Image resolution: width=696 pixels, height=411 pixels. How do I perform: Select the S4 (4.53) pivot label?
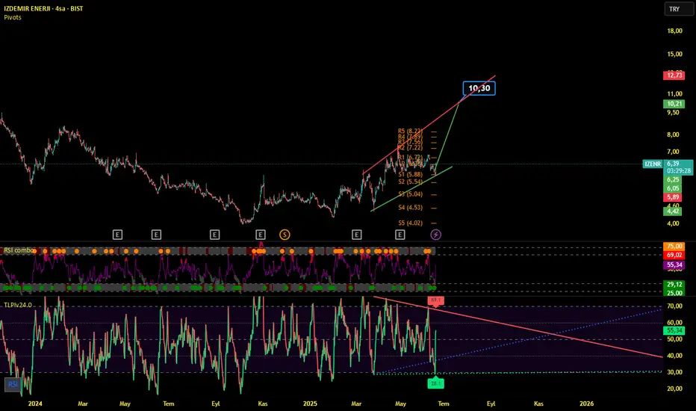click(410, 208)
